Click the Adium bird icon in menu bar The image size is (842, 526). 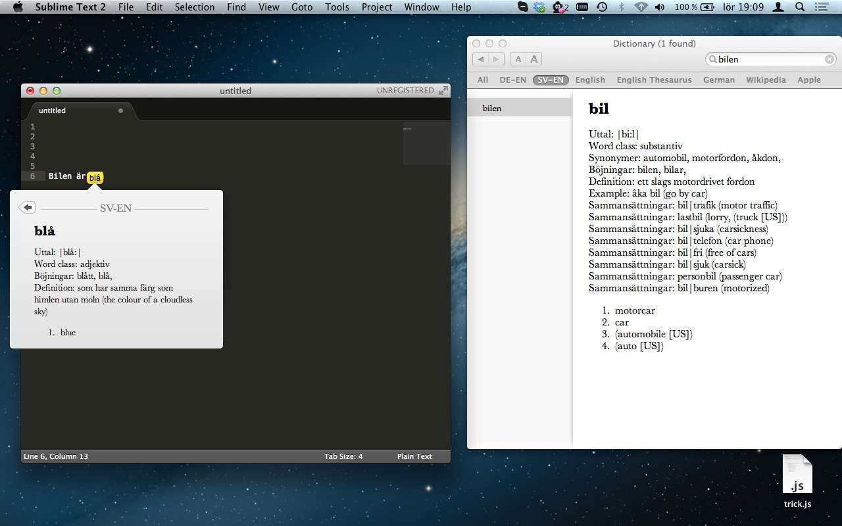click(x=560, y=7)
